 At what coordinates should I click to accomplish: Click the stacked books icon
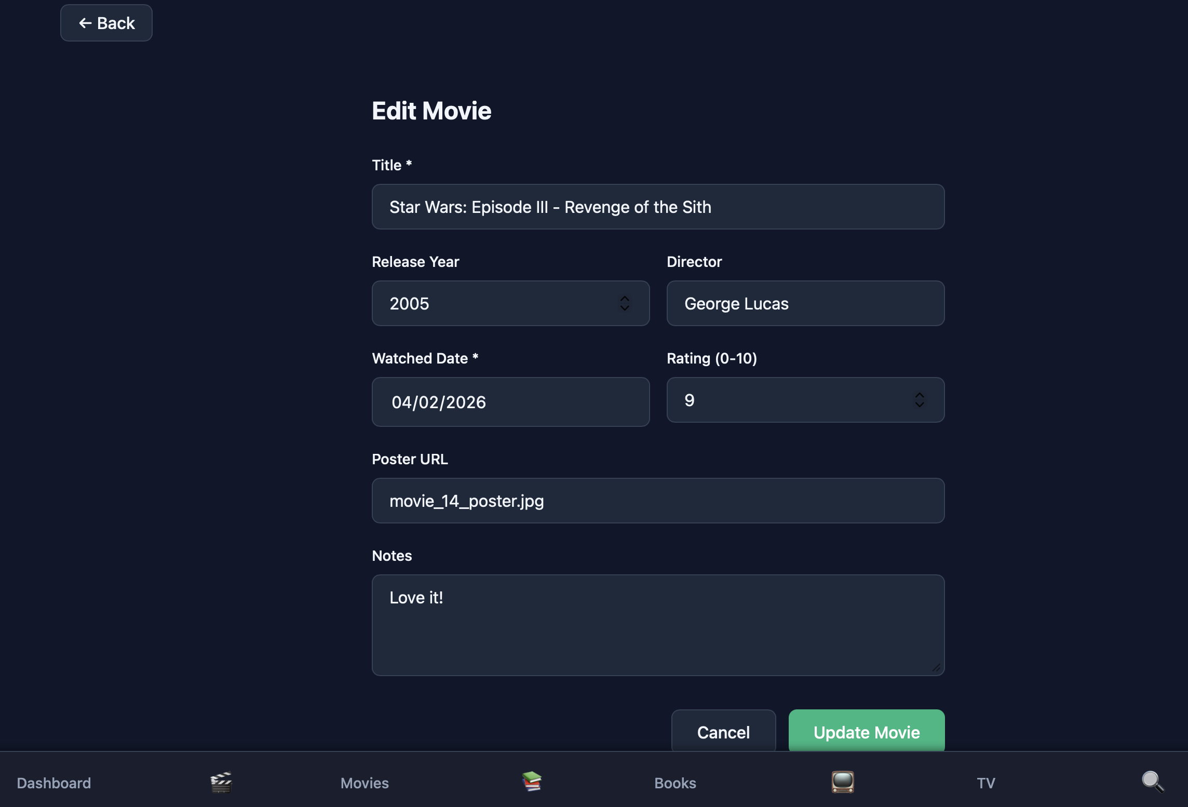coord(532,781)
